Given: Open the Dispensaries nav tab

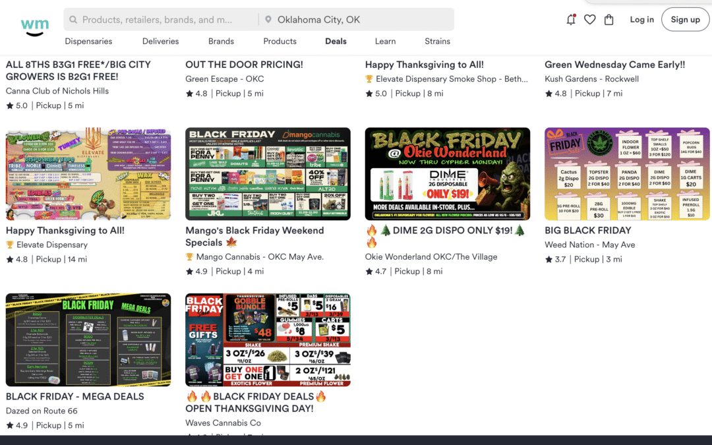Looking at the screenshot, I should (88, 42).
